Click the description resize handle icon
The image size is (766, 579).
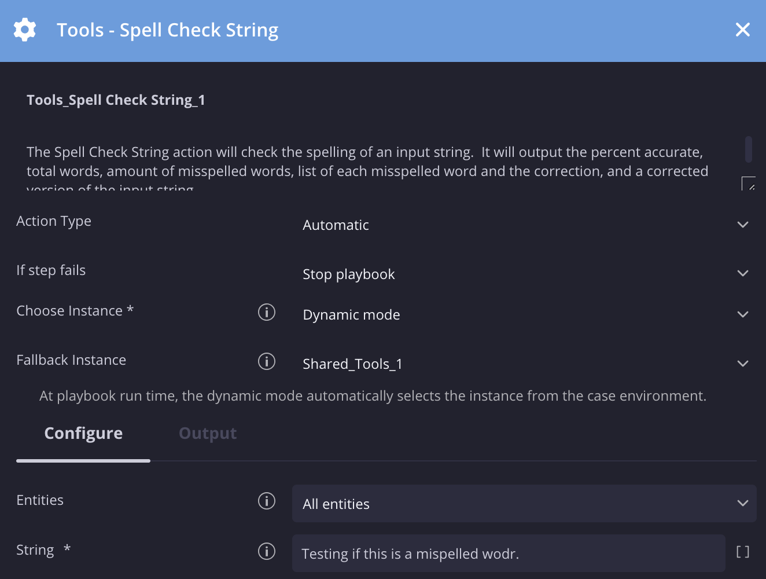click(749, 184)
